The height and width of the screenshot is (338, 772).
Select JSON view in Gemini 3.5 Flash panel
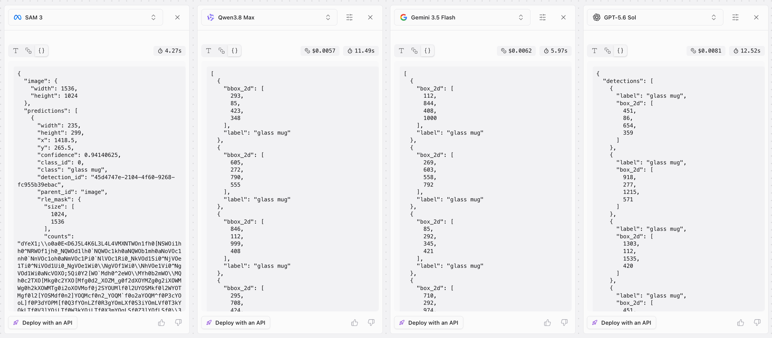pos(427,50)
